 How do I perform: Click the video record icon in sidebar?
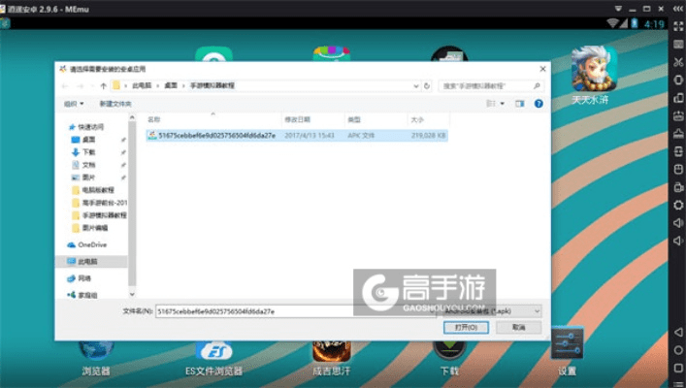pyautogui.click(x=678, y=187)
